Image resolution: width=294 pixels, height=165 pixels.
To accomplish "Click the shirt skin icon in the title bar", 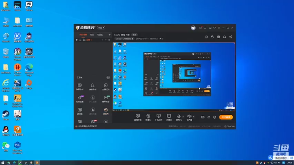I will pos(215,28).
